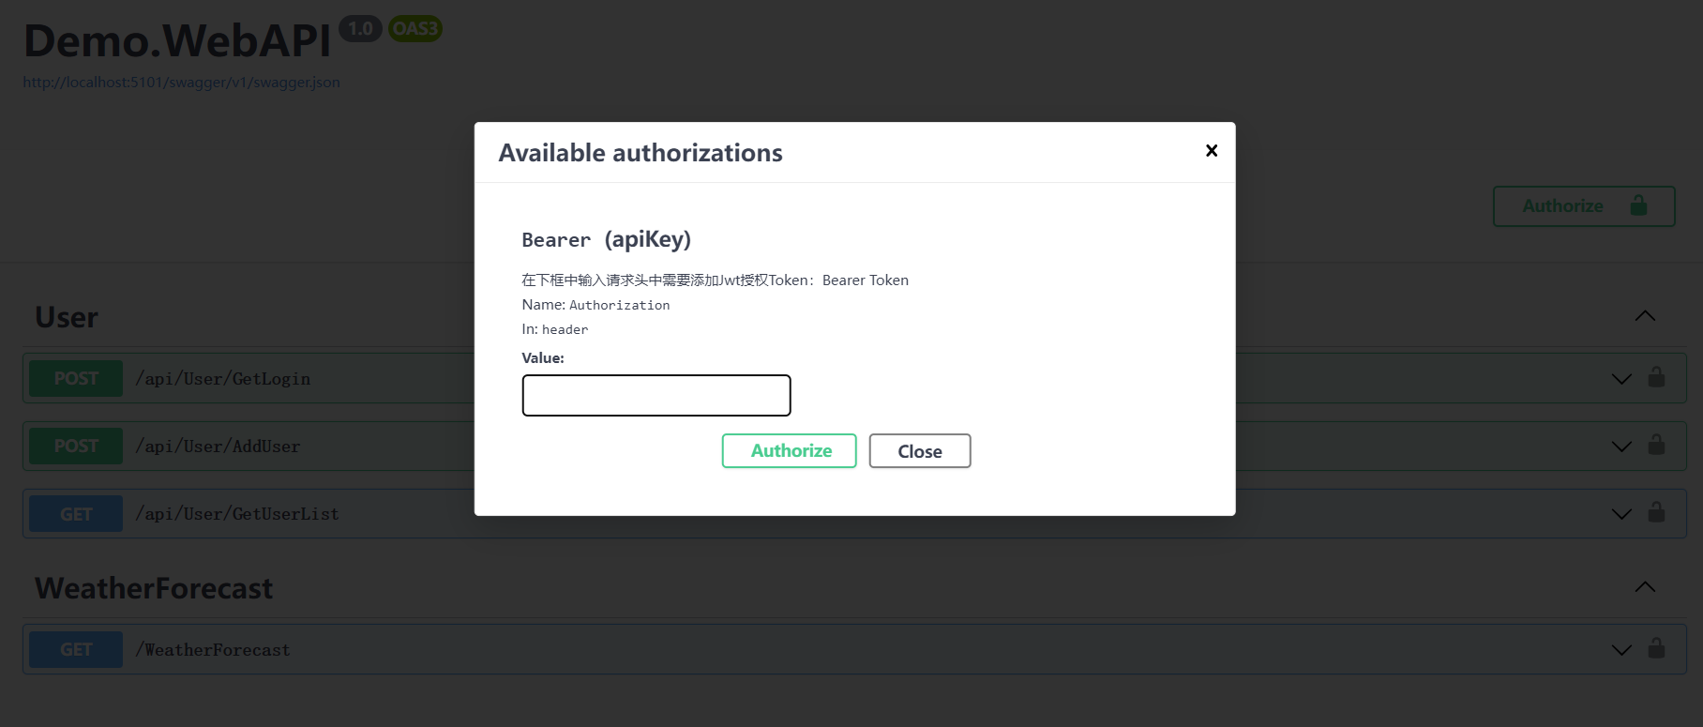Click the GET badge for /WeatherForecast
The height and width of the screenshot is (727, 1703).
pyautogui.click(x=76, y=650)
